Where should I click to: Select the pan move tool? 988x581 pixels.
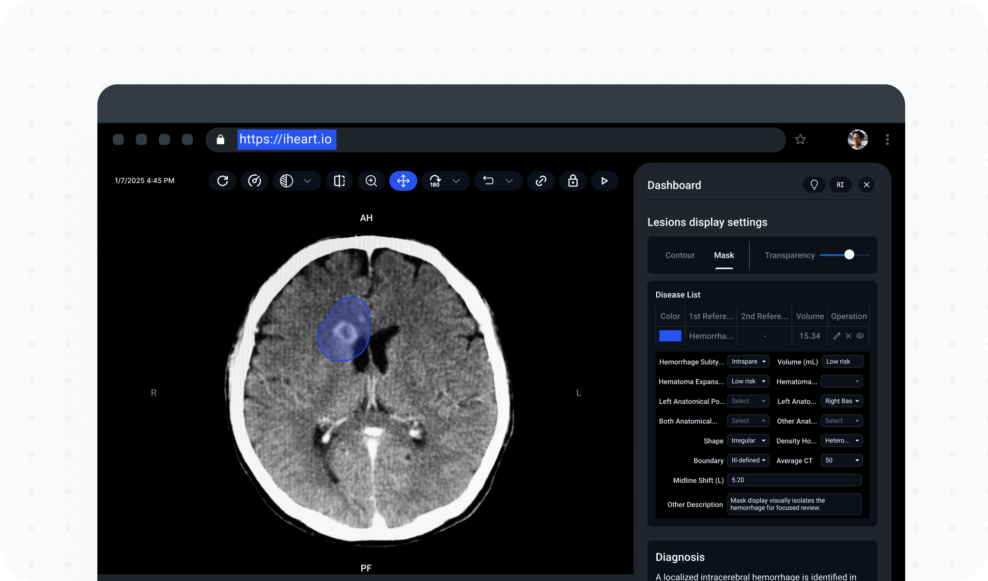[x=403, y=181]
